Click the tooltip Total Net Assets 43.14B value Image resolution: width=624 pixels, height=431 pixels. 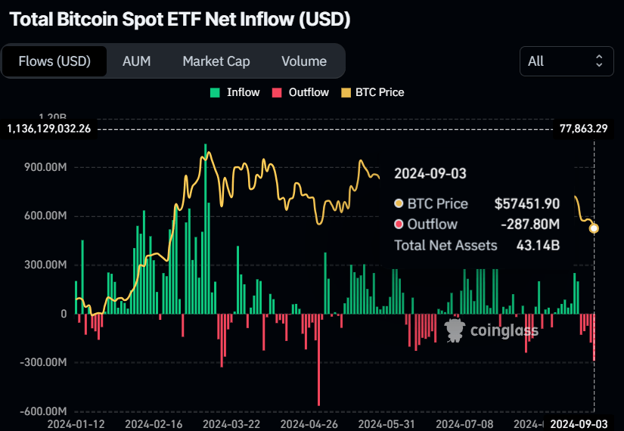pos(538,246)
